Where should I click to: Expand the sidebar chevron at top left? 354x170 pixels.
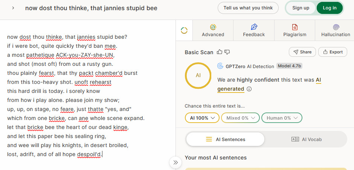13,8
